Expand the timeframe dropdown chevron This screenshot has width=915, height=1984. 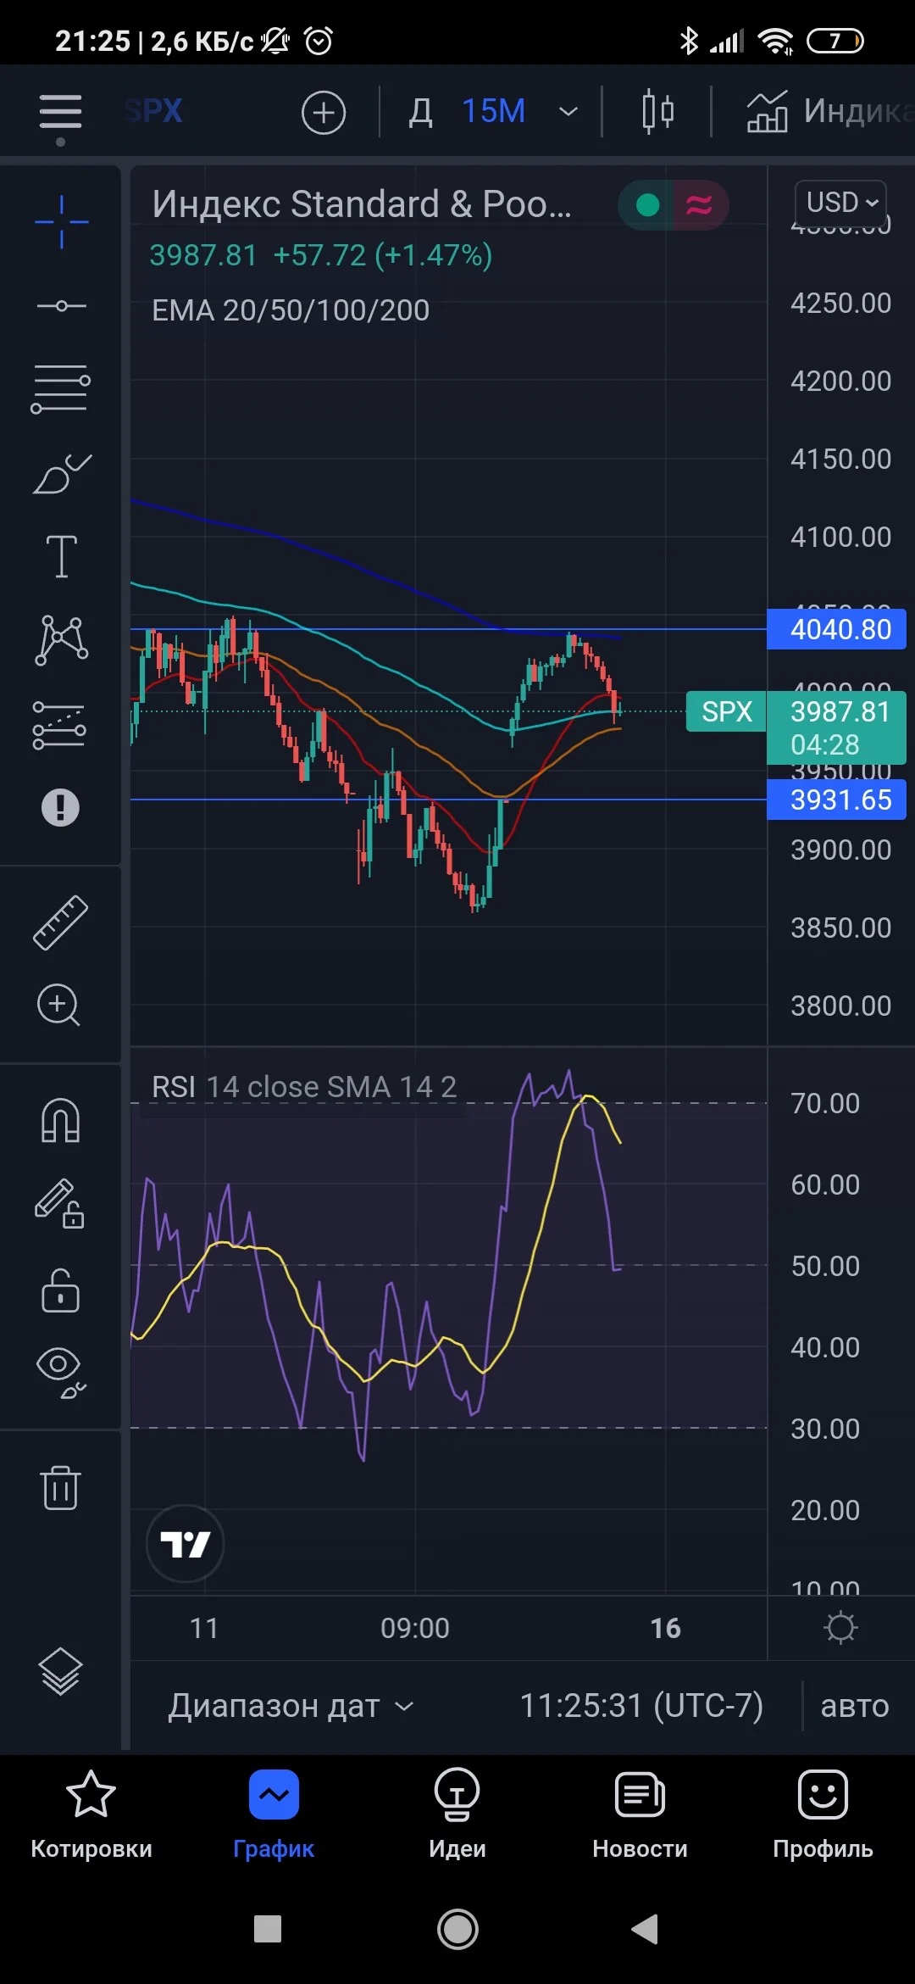click(x=568, y=112)
